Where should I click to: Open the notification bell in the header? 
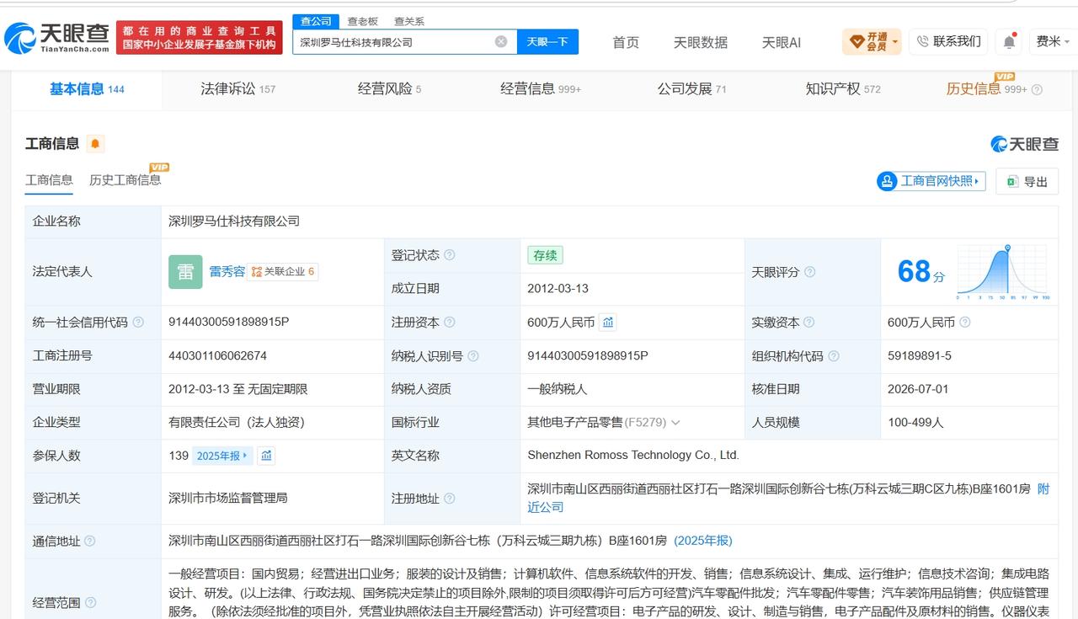(x=1009, y=41)
